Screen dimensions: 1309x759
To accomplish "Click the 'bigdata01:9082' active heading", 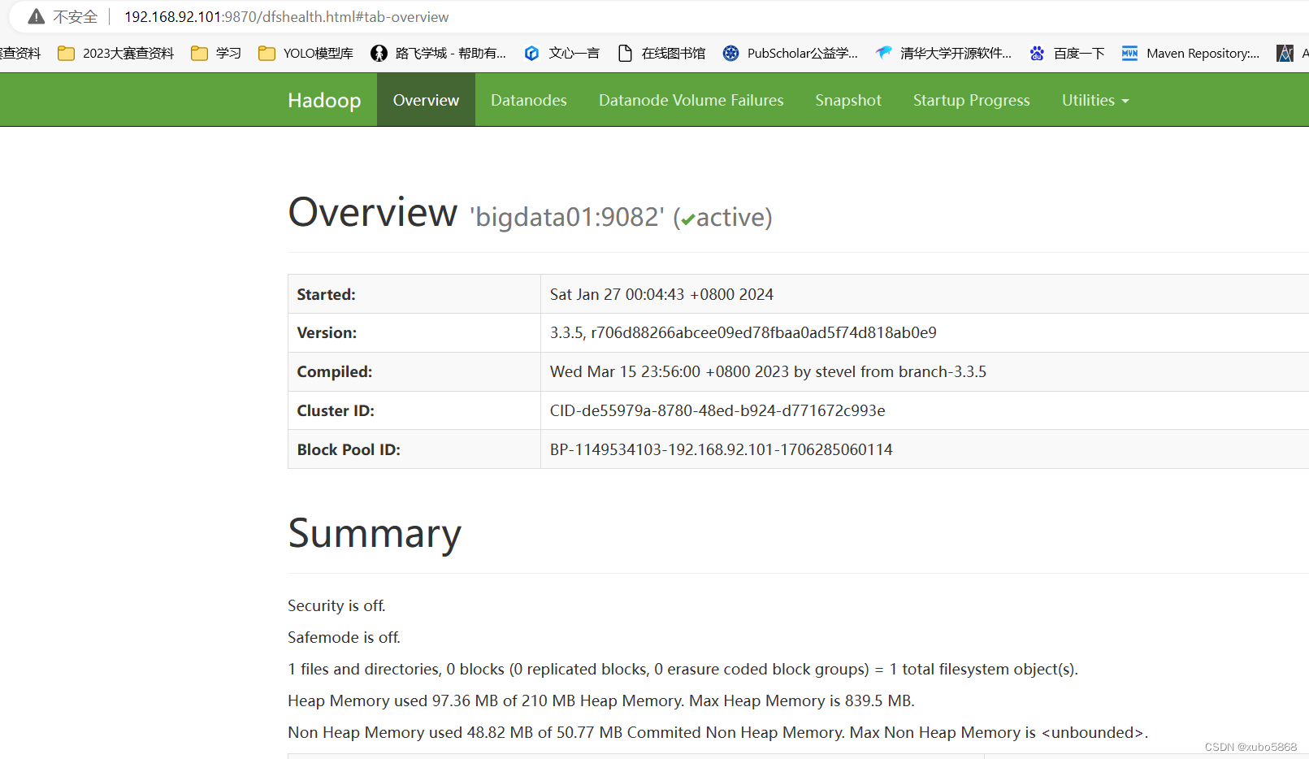I will click(x=621, y=217).
